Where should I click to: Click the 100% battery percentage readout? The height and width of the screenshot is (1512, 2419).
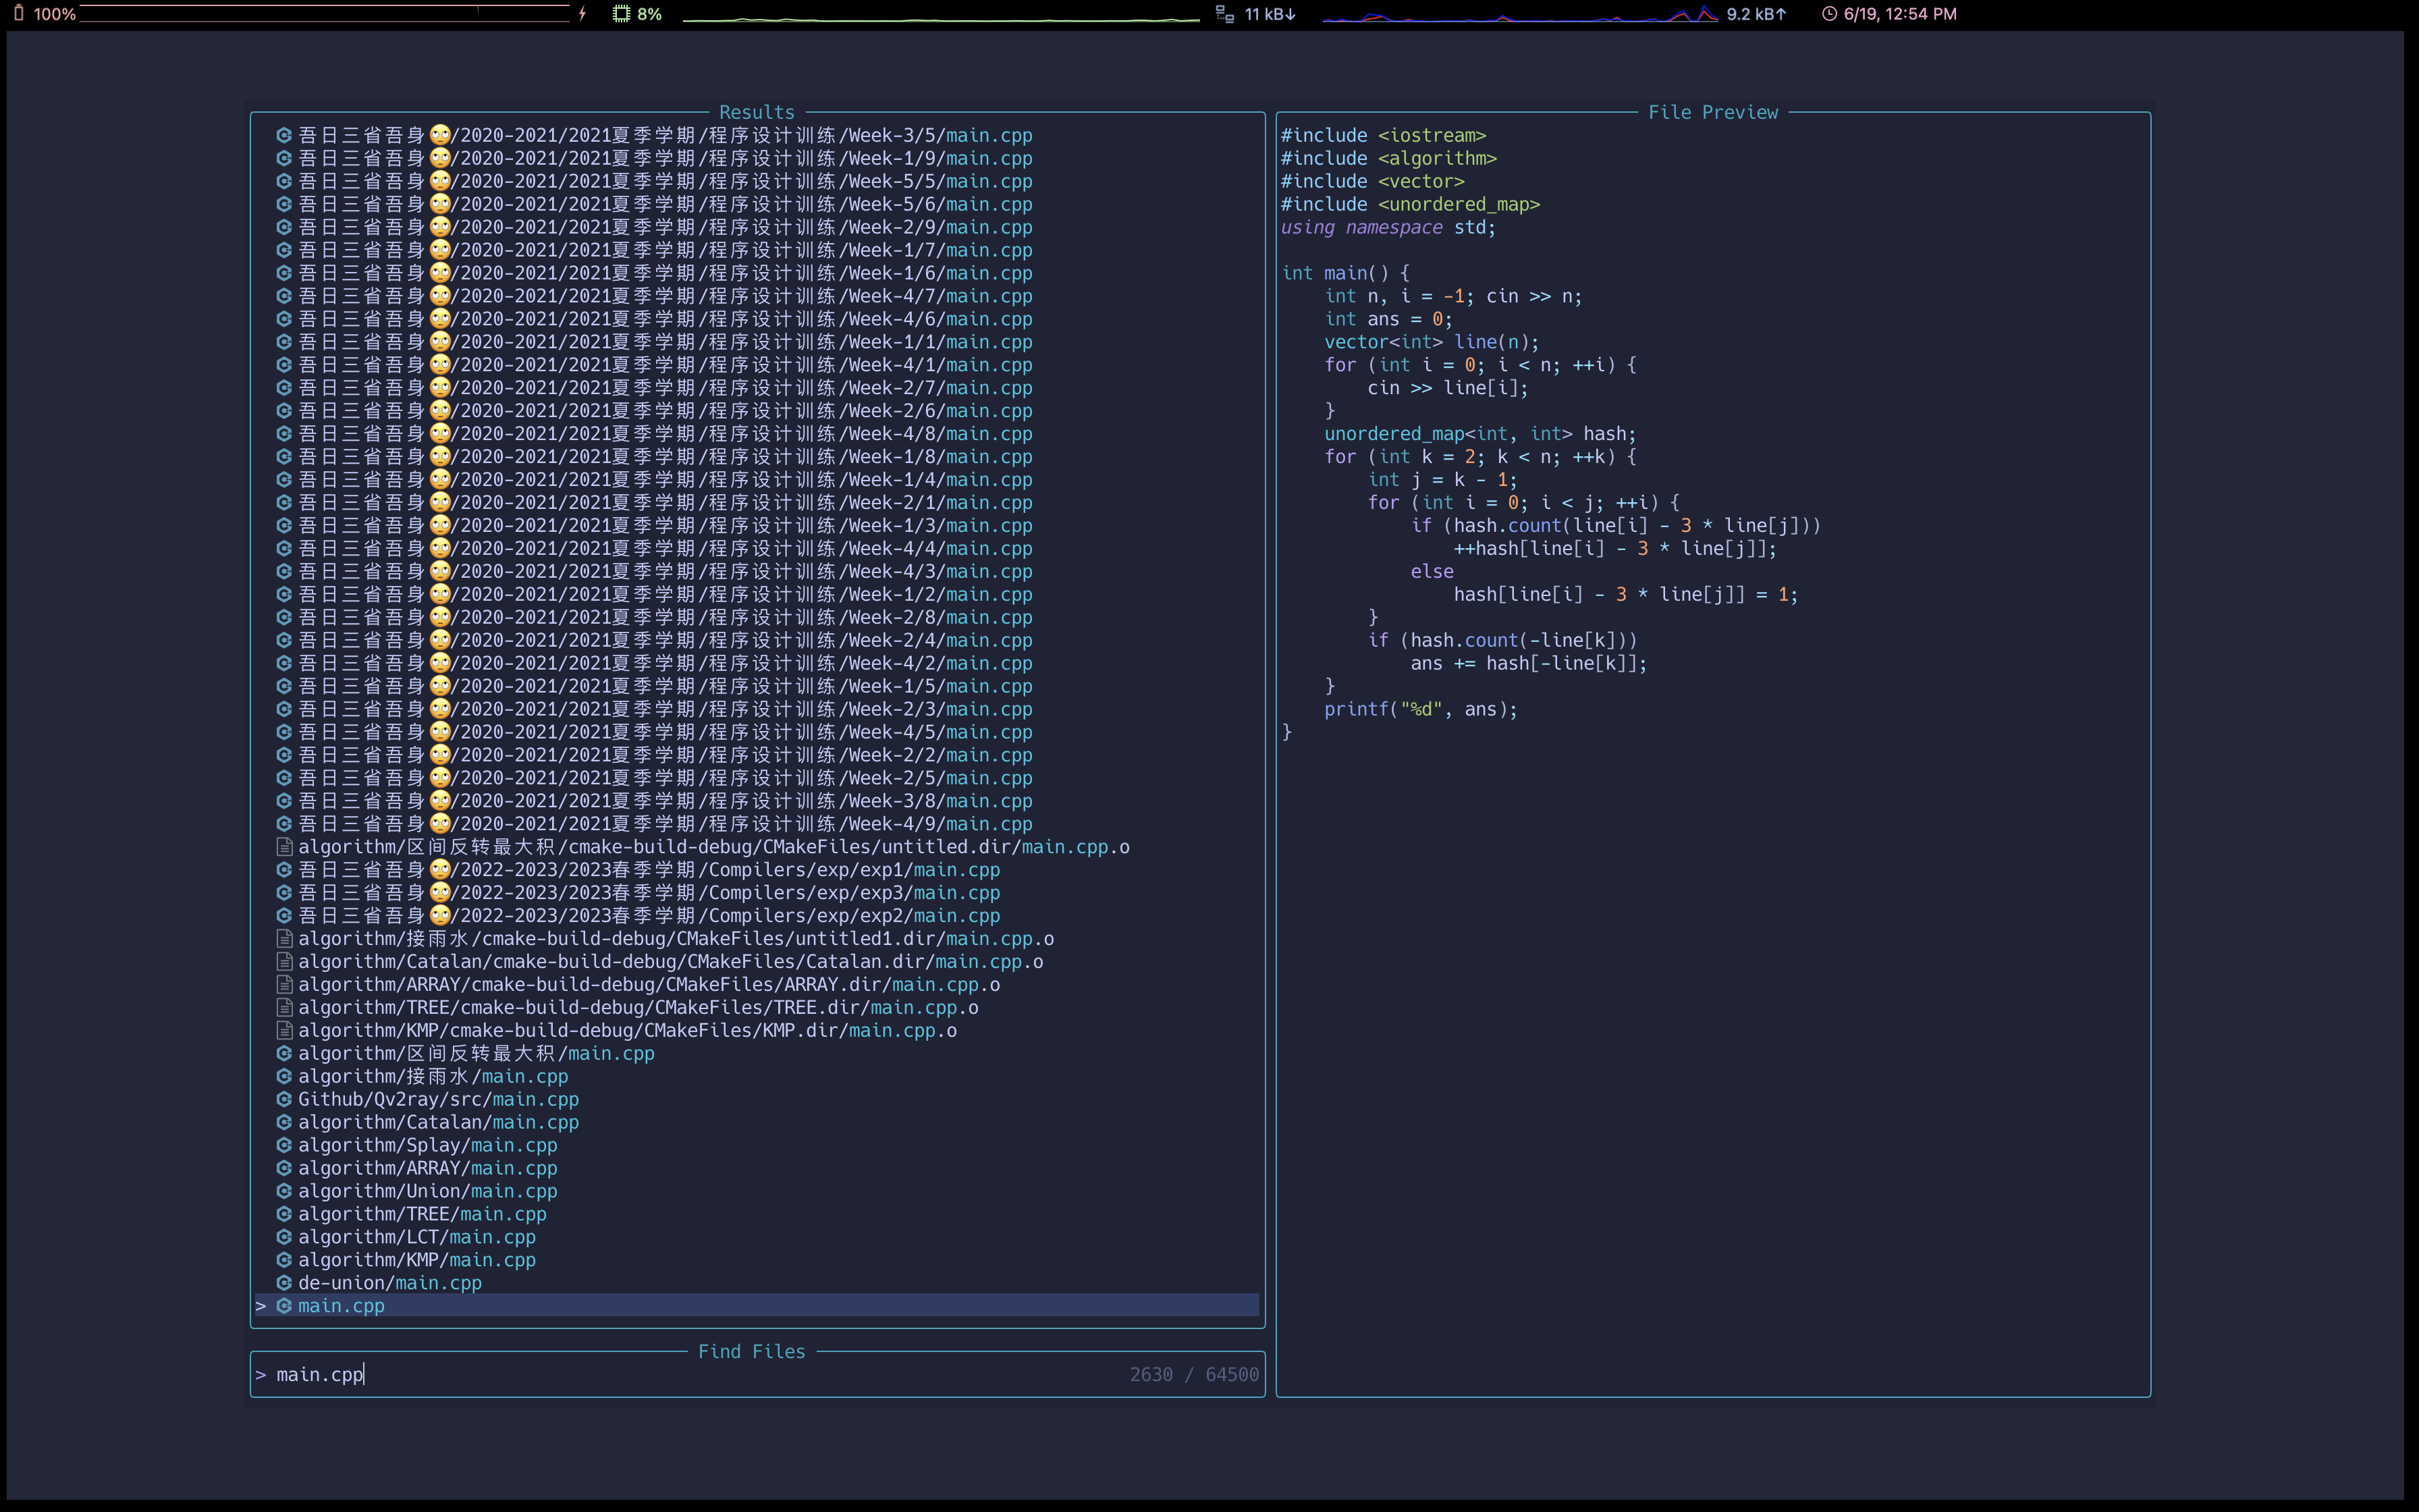point(55,14)
